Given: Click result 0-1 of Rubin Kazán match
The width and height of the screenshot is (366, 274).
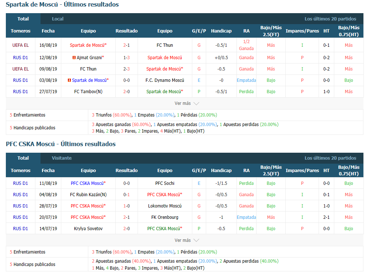Looking at the screenshot, I should tap(127, 194).
